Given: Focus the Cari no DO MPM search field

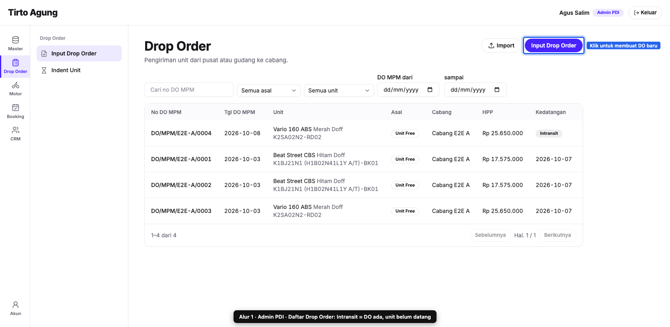Looking at the screenshot, I should [x=189, y=90].
